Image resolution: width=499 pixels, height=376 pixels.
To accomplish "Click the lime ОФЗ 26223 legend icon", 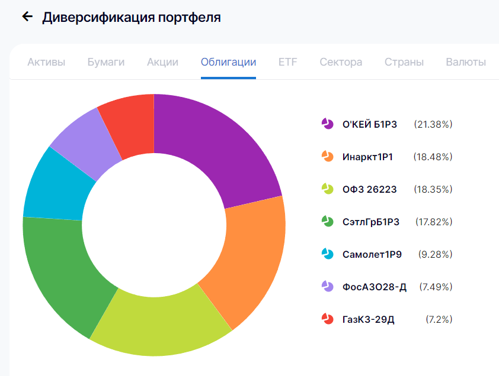I will click(x=328, y=189).
